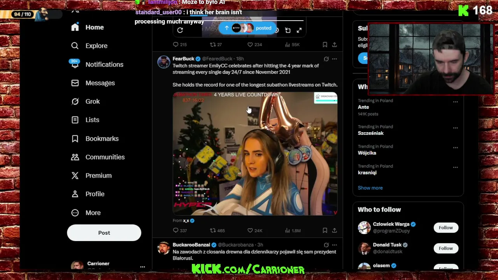Bookmark the FearBuck EmilyCC post
Viewport: 498px width, 280px height.
(x=325, y=230)
